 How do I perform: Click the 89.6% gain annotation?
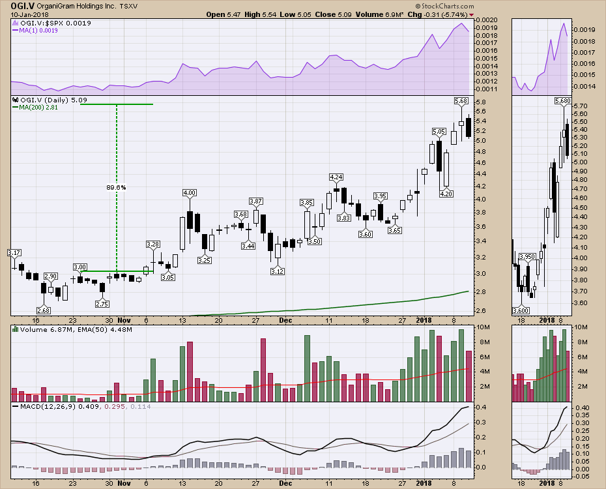(x=116, y=188)
